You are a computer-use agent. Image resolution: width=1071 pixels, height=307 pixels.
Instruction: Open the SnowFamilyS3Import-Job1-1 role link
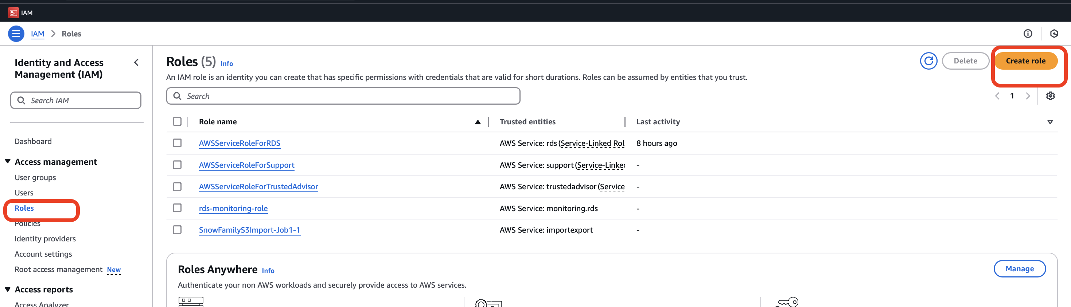(x=249, y=230)
